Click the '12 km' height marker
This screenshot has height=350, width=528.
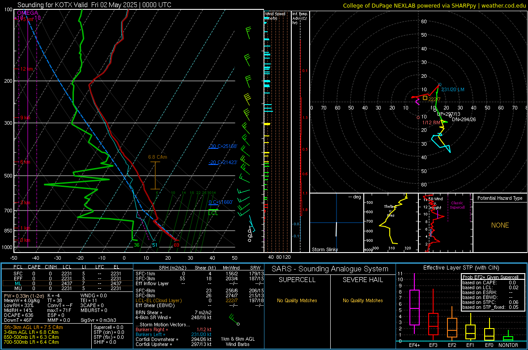pyautogui.click(x=27, y=69)
